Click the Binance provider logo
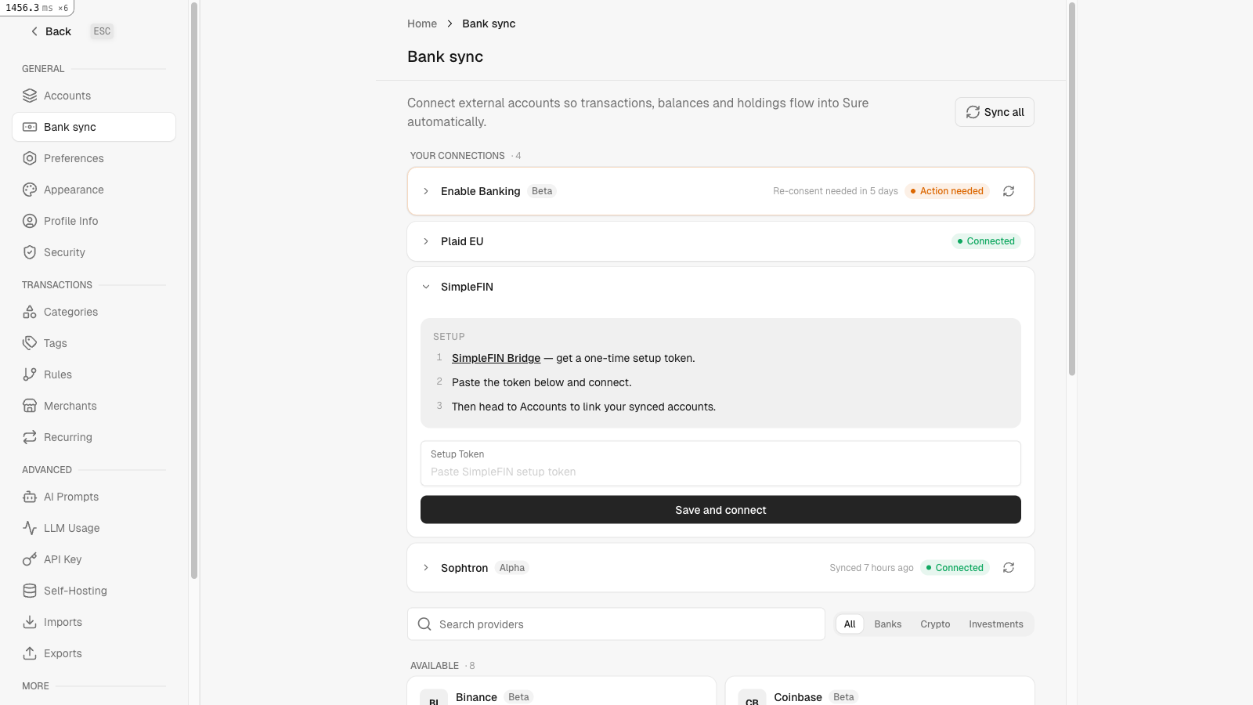Viewport: 1253px width, 705px height. pyautogui.click(x=434, y=697)
